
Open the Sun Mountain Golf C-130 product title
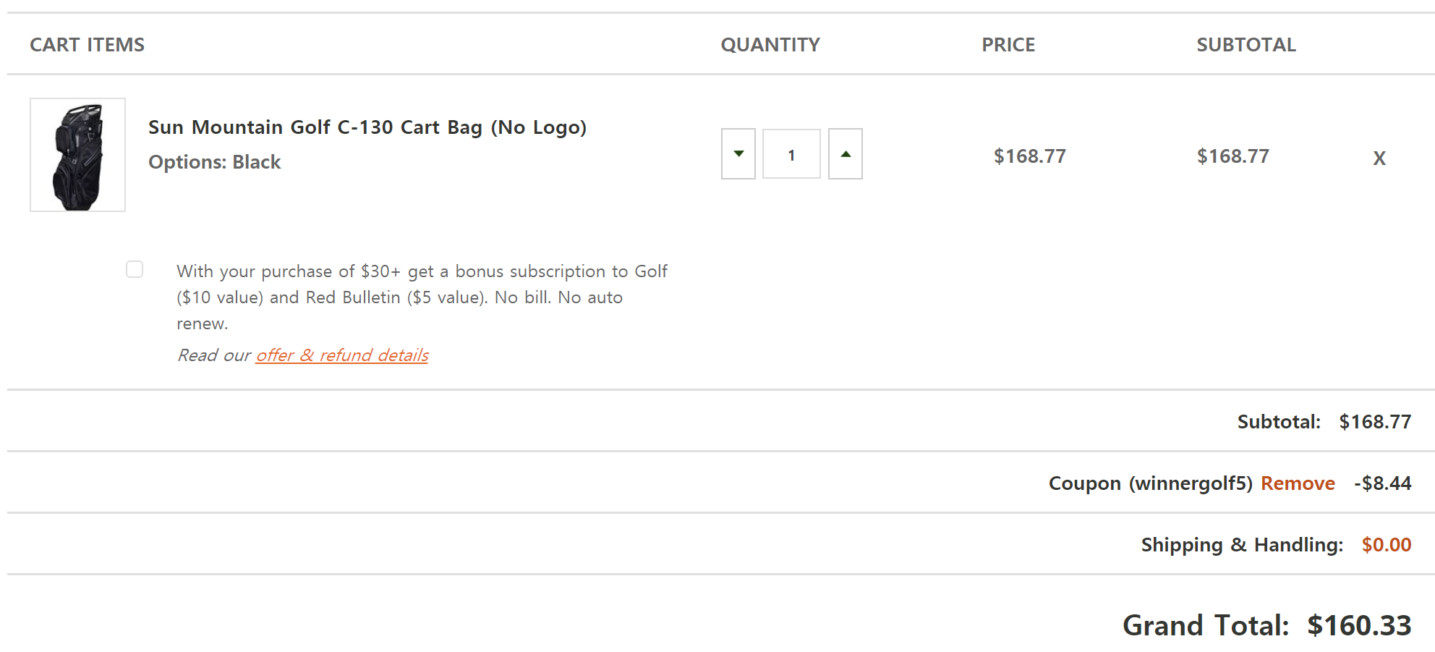click(x=367, y=127)
